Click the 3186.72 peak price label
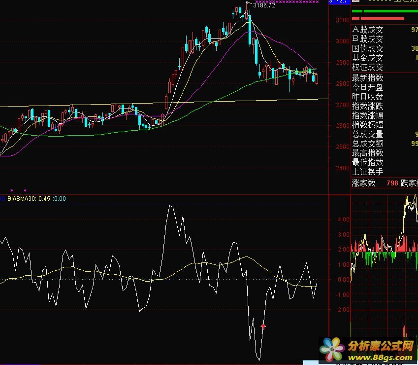The image size is (418, 365). pyautogui.click(x=264, y=5)
